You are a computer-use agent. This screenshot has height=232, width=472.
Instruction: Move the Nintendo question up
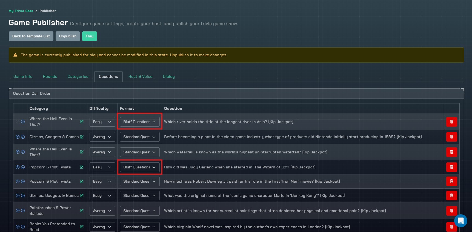point(18,137)
